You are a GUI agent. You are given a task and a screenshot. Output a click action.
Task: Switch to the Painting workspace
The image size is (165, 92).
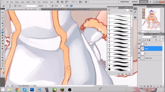(144, 2)
